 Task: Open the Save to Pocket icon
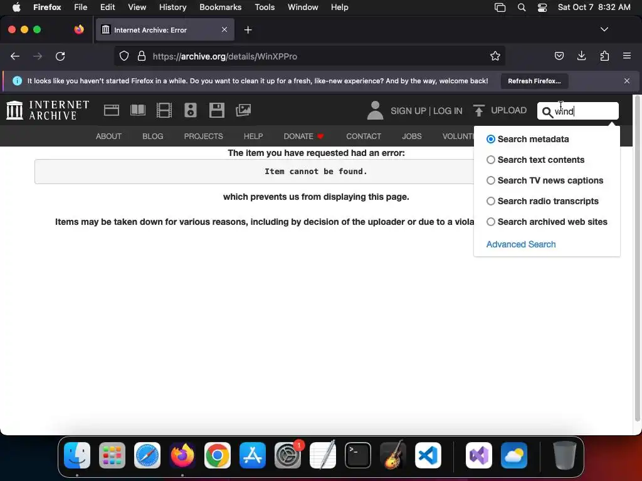559,56
